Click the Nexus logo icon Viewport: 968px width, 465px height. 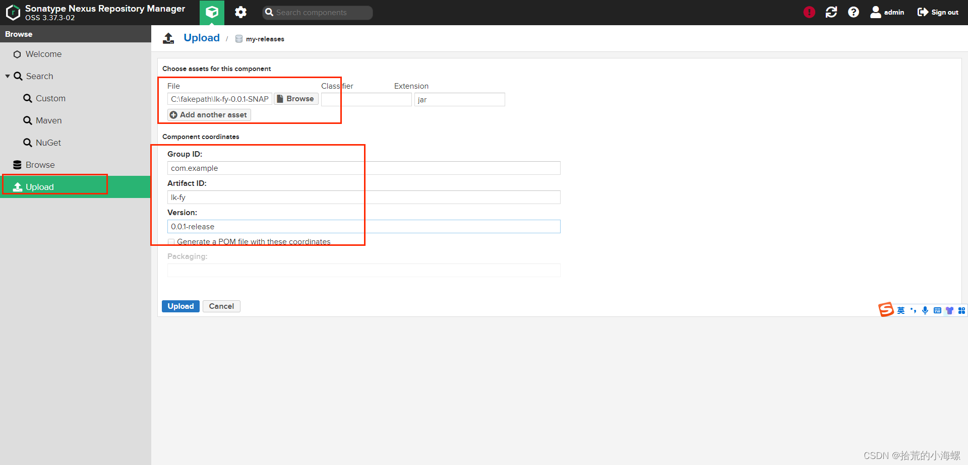[13, 13]
